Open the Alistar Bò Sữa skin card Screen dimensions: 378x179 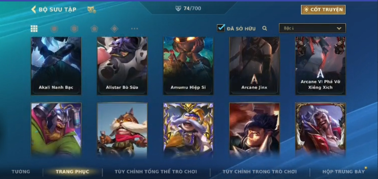pyautogui.click(x=122, y=66)
